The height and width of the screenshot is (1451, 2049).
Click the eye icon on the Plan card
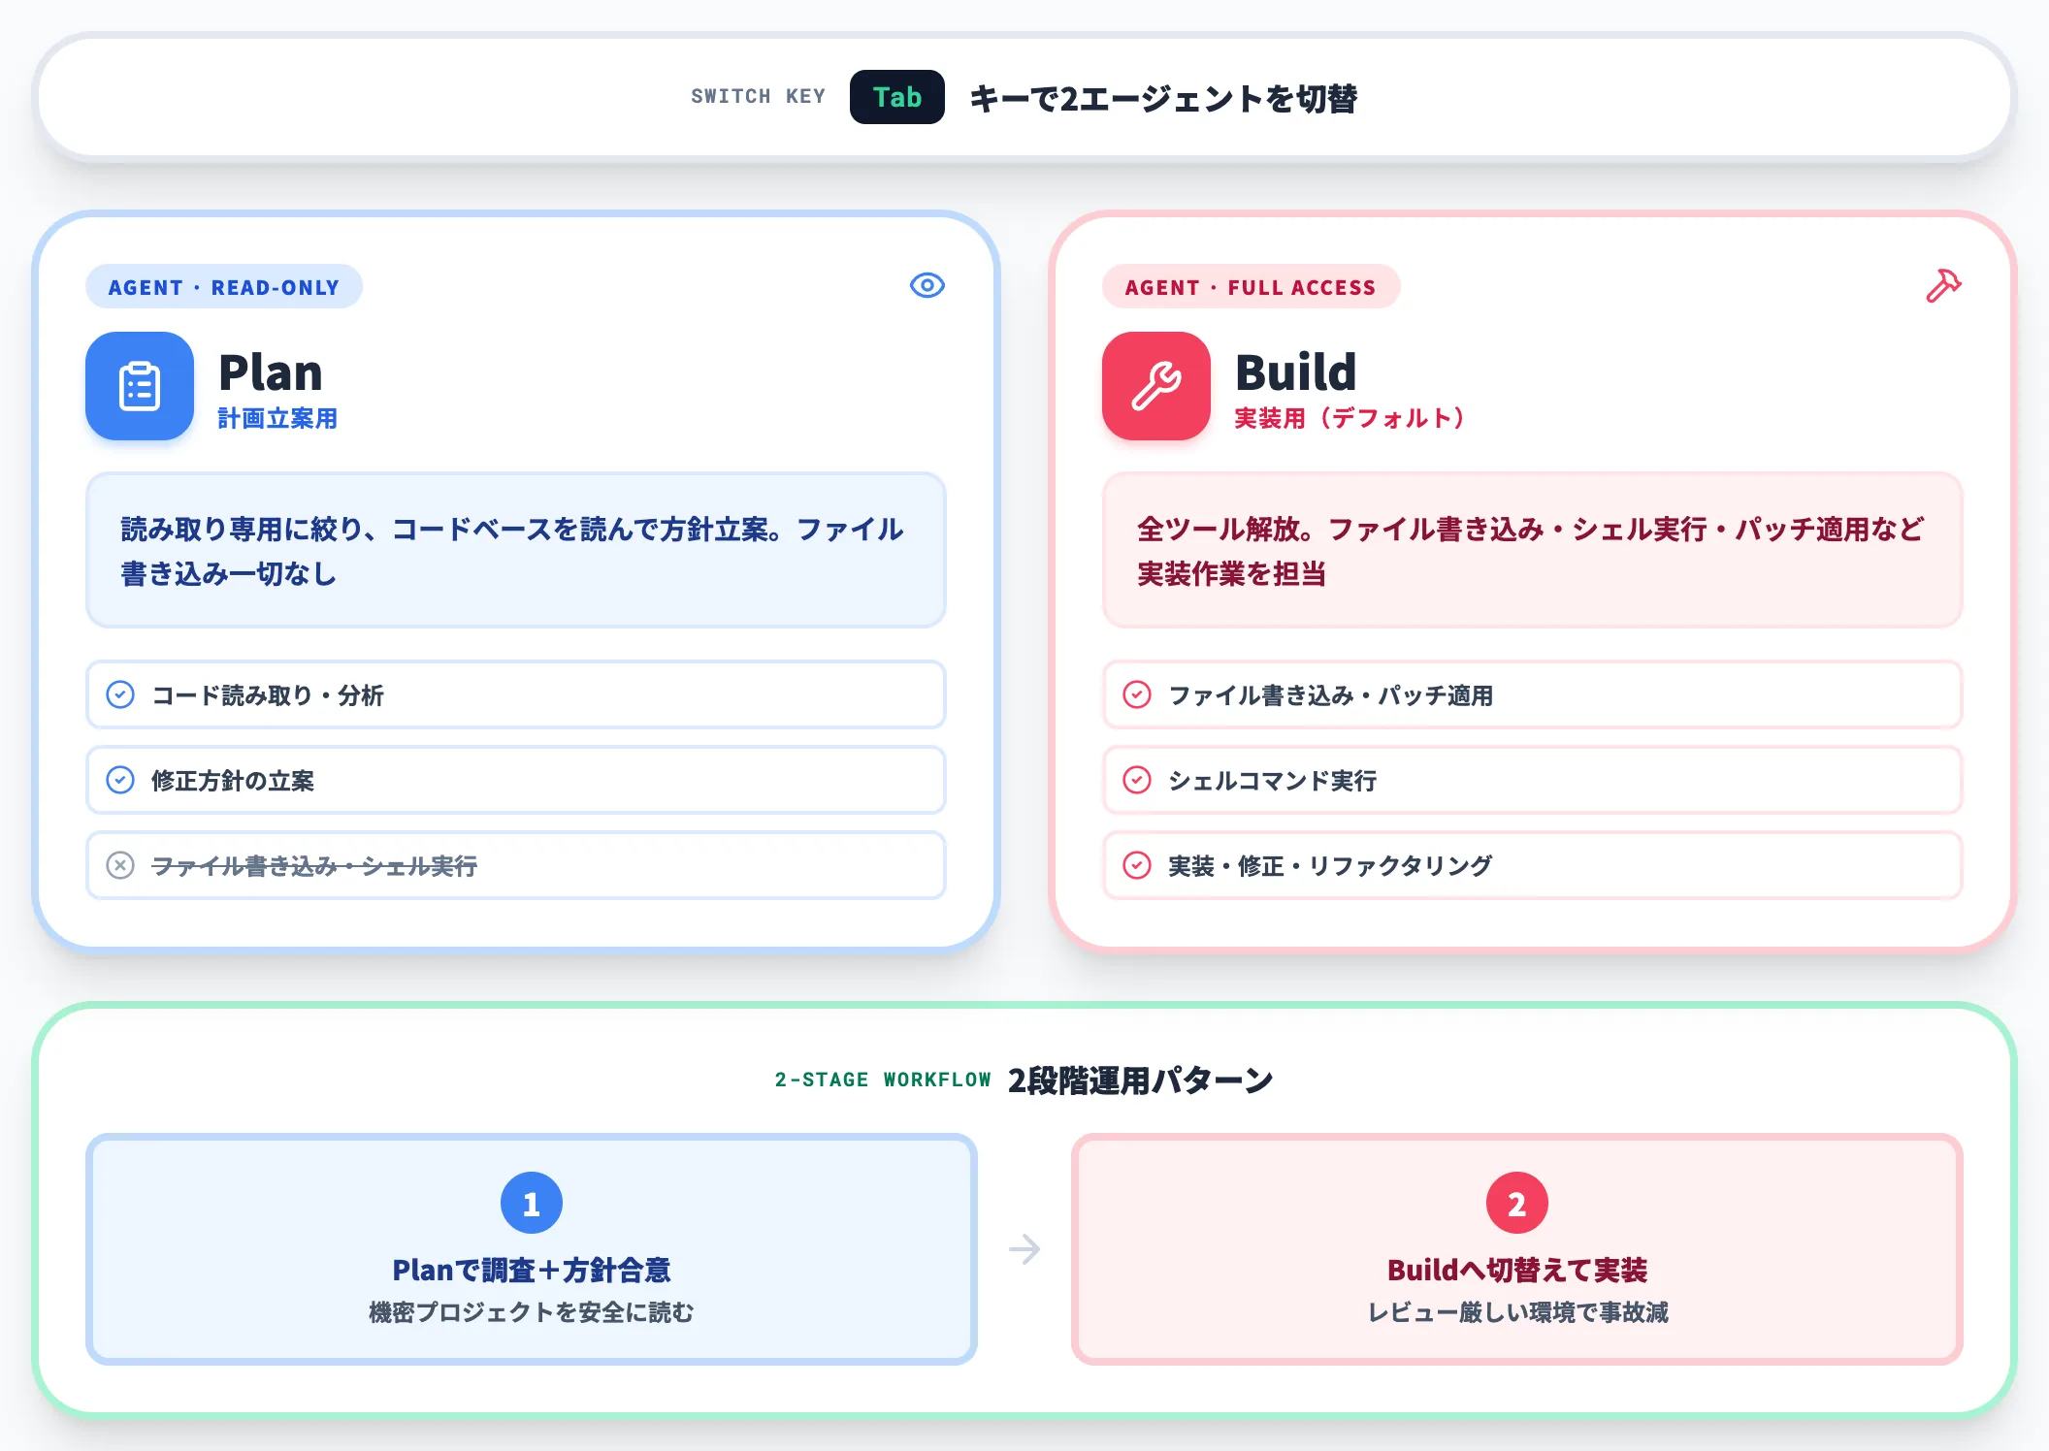pos(927,285)
